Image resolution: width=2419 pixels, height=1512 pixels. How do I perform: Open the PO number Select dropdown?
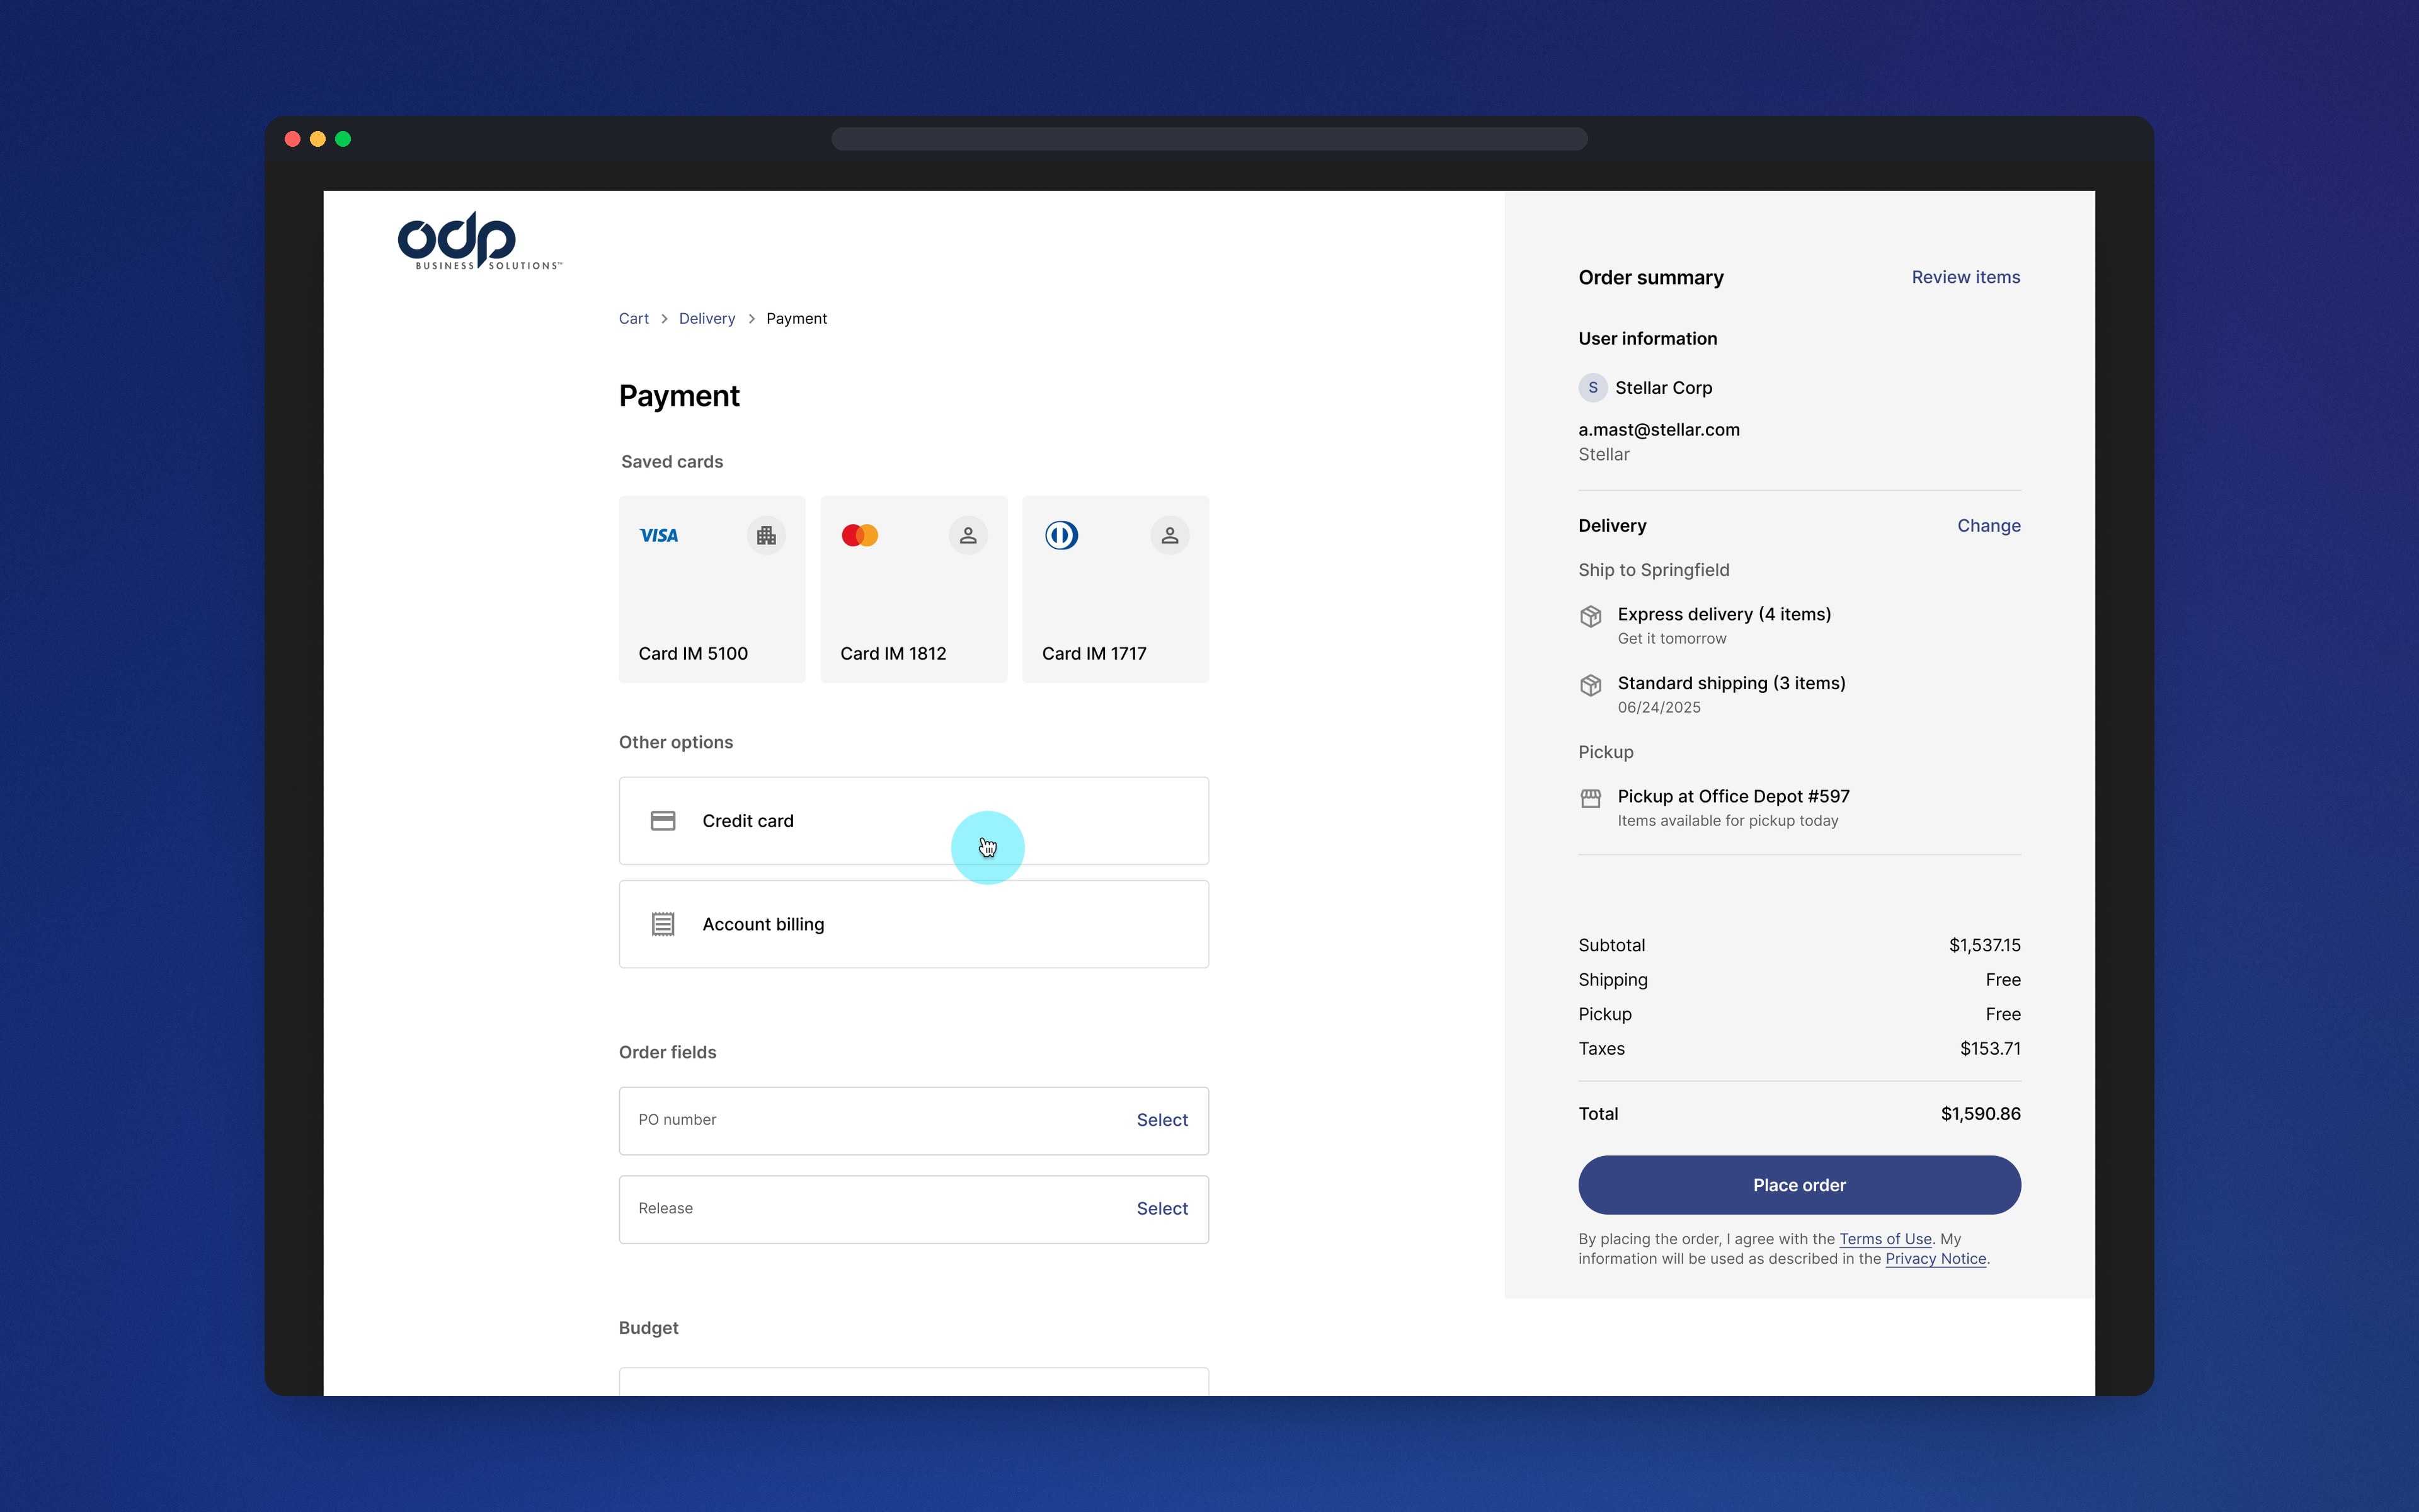coord(1162,1120)
